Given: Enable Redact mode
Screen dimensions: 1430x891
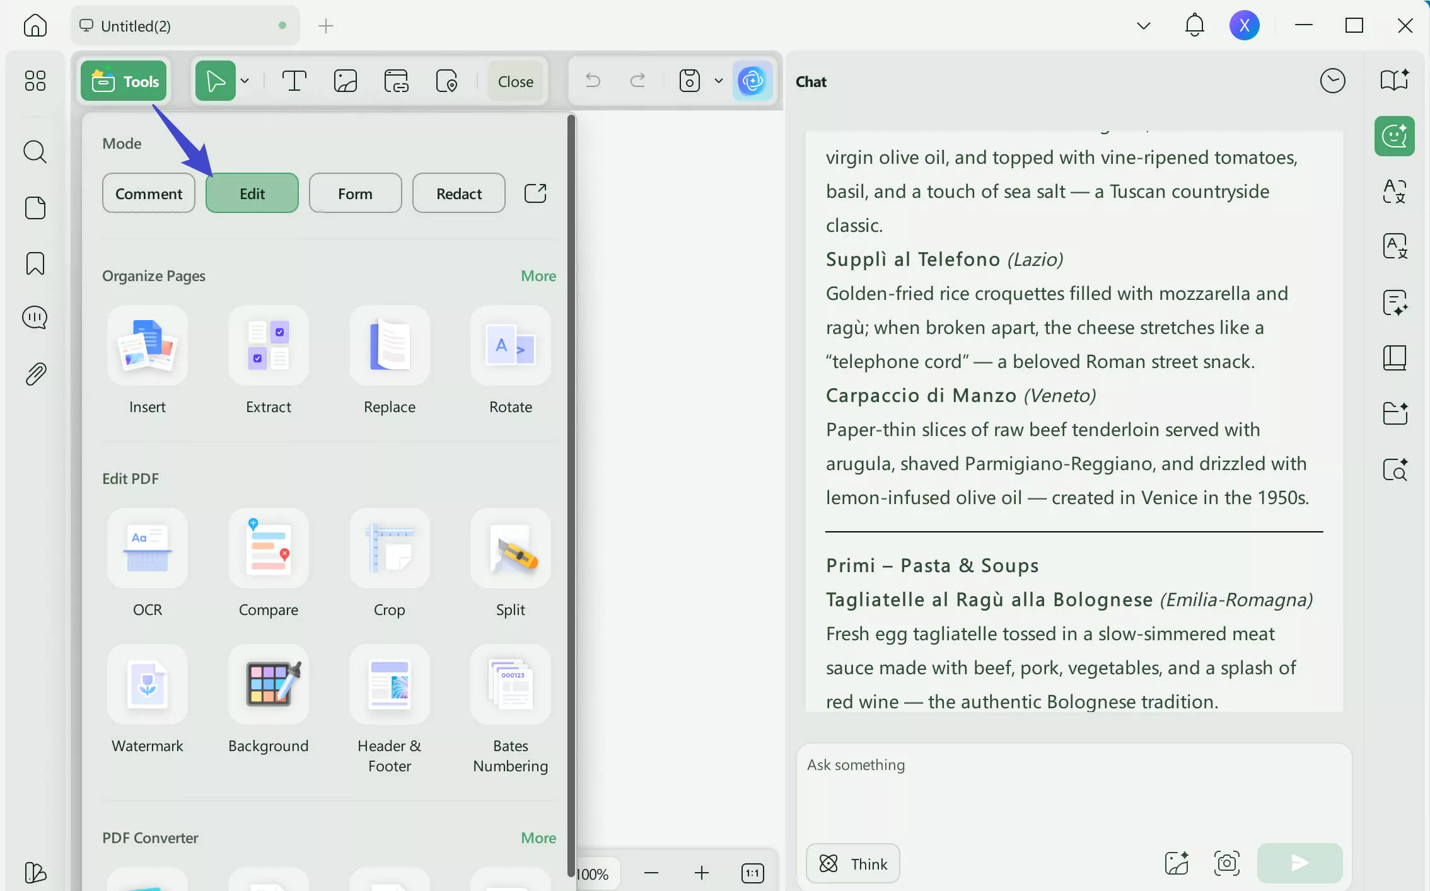Looking at the screenshot, I should click(458, 193).
